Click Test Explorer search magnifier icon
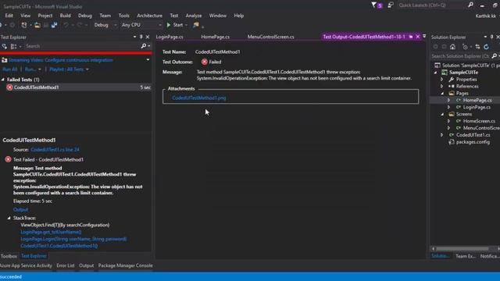This screenshot has height=281, width=500. point(144,46)
